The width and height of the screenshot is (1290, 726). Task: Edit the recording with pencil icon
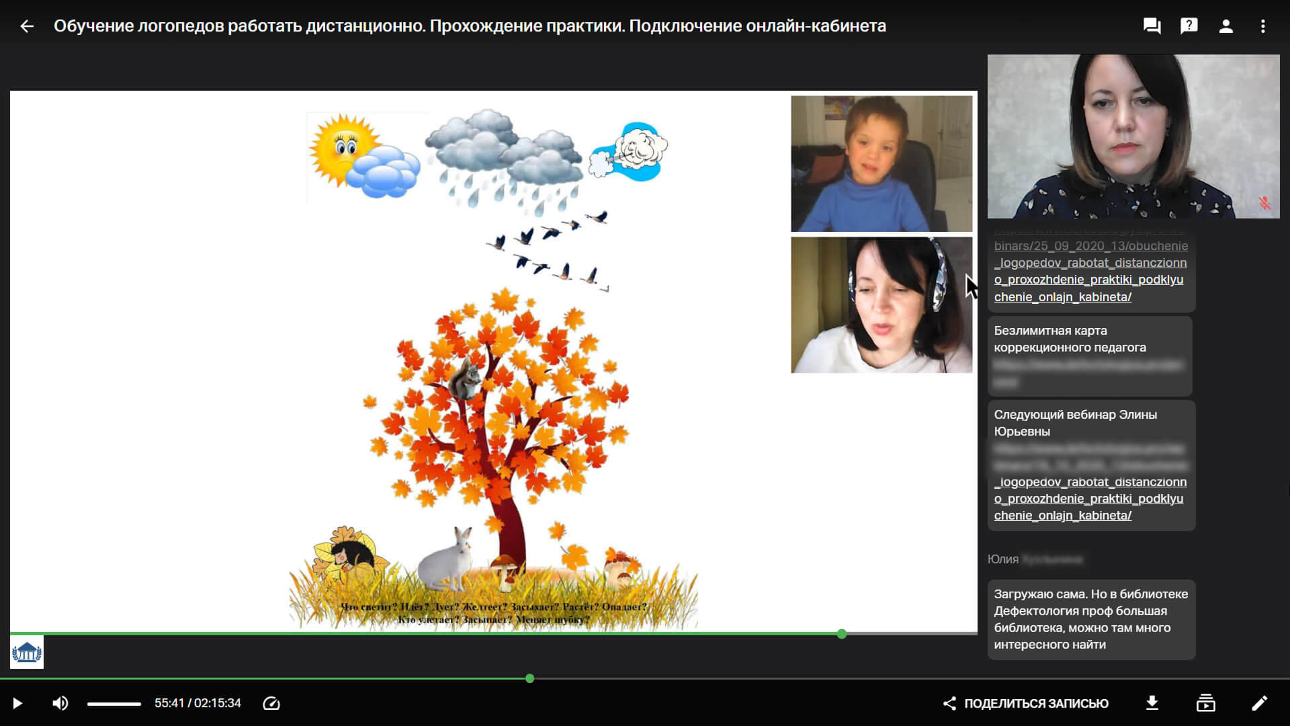1259,703
